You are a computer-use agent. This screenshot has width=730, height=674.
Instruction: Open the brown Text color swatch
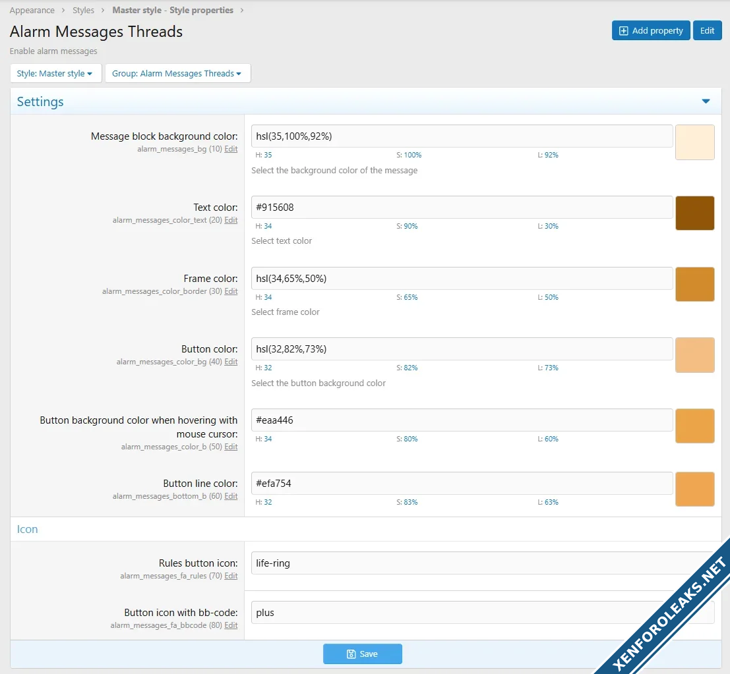pos(694,213)
